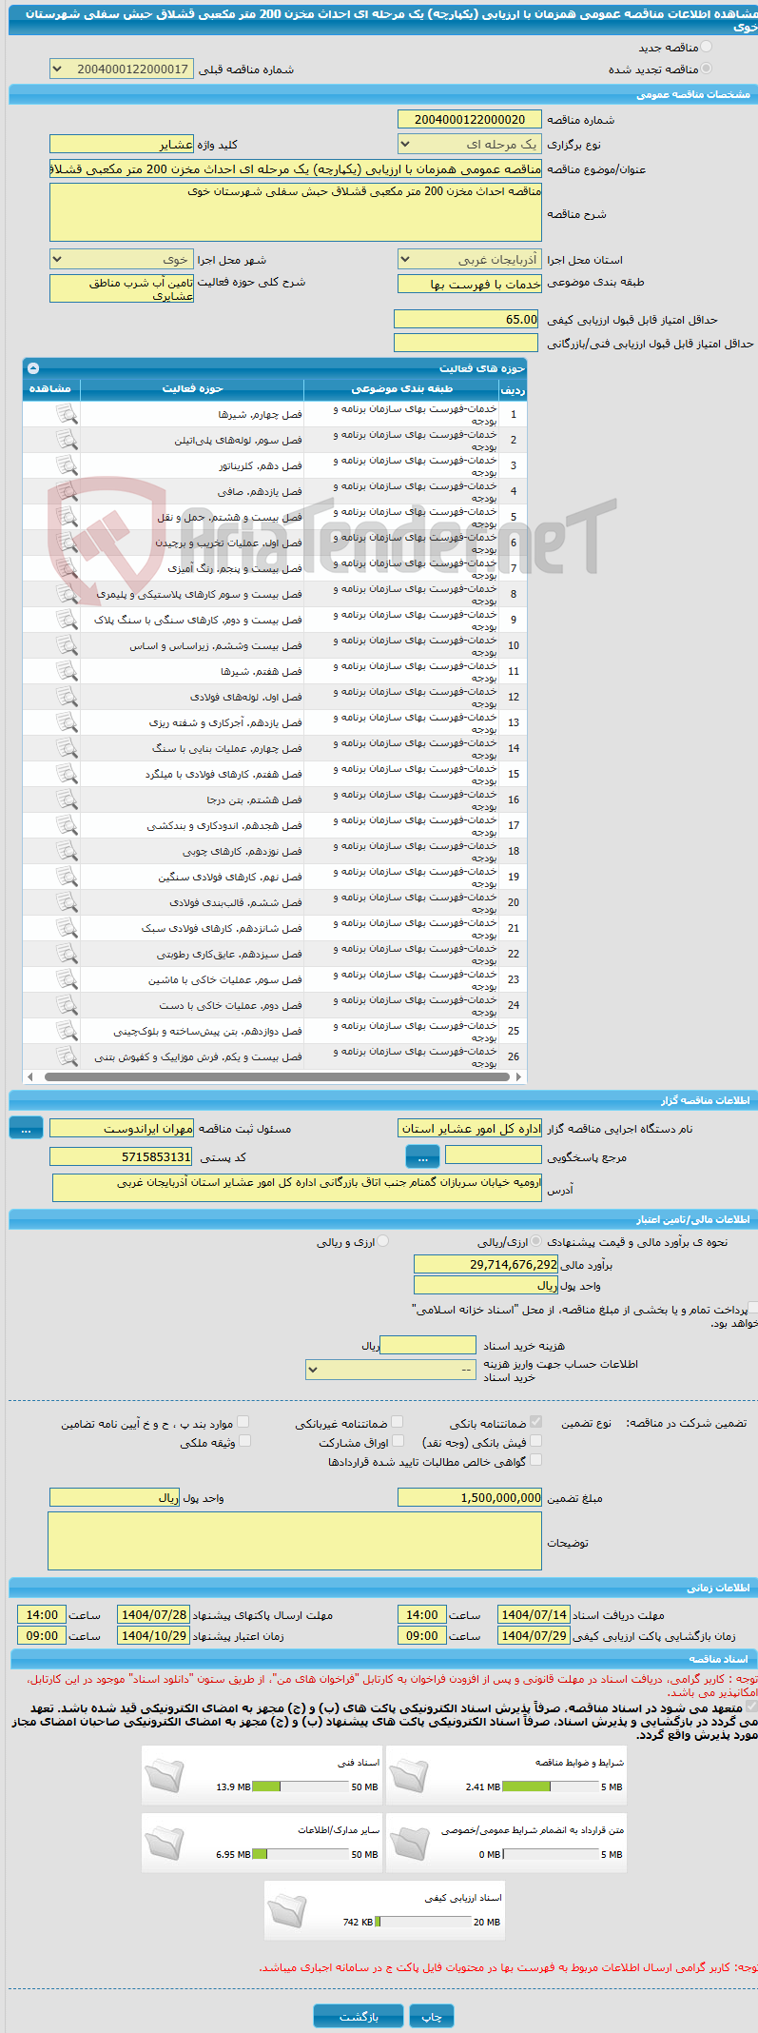Open view icon for activity row 13
Screen dimensions: 758x2033
tap(67, 722)
